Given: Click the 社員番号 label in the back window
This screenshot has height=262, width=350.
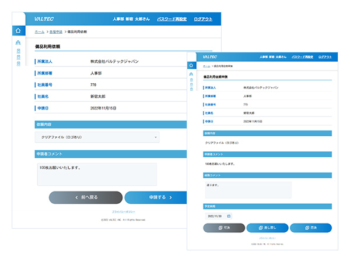Looking at the screenshot, I should (45, 85).
